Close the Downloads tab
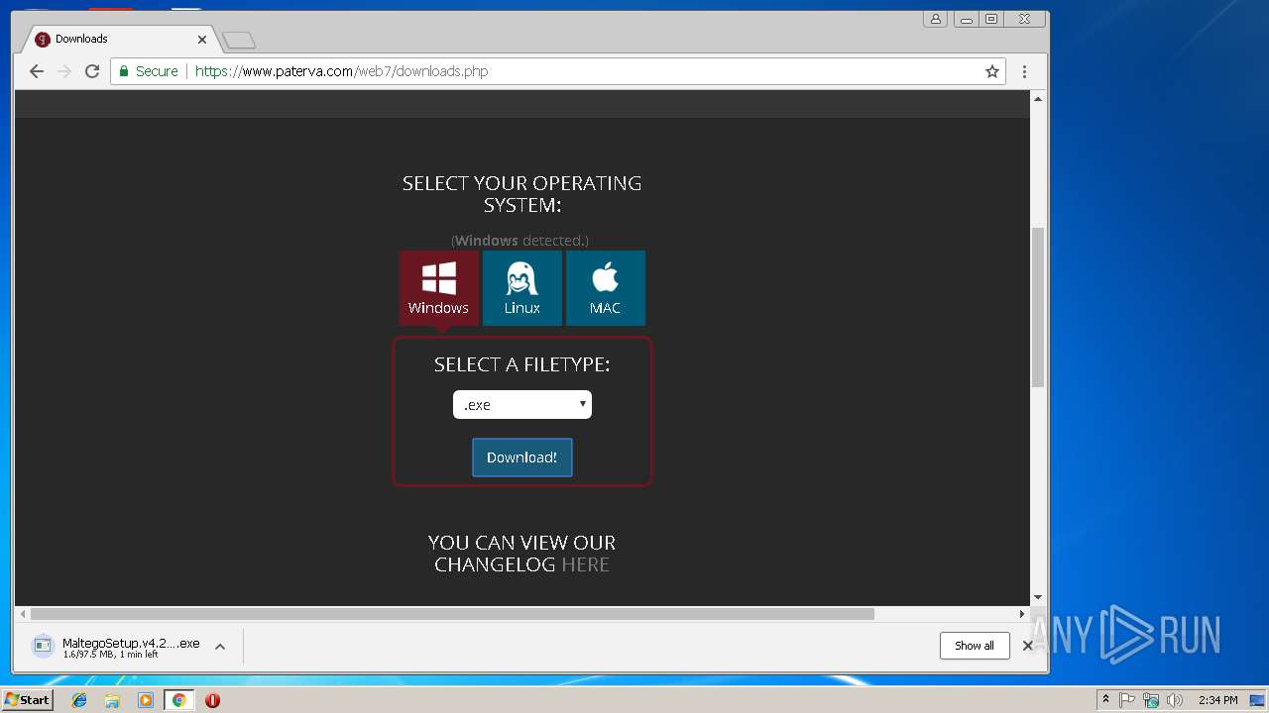The image size is (1269, 713). [202, 40]
